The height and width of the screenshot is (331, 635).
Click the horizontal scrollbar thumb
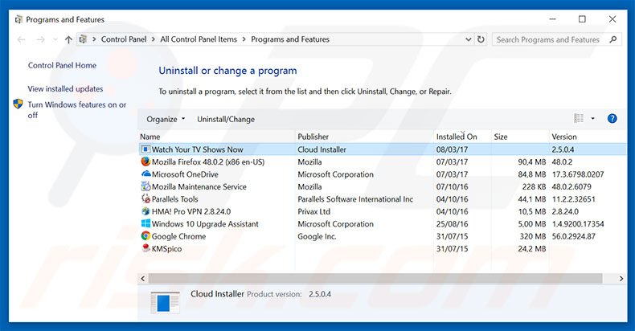[x=375, y=279]
